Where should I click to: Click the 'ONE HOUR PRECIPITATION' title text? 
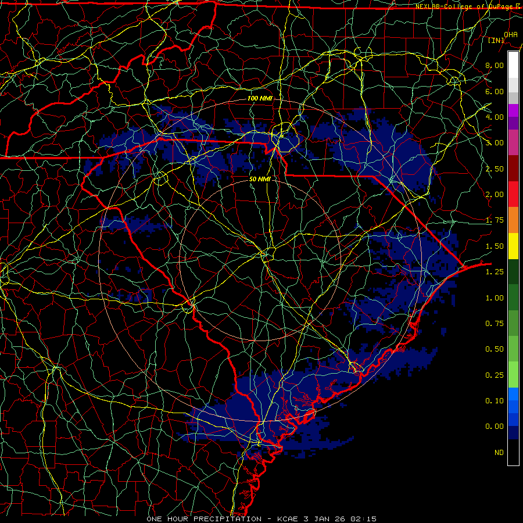click(x=204, y=519)
